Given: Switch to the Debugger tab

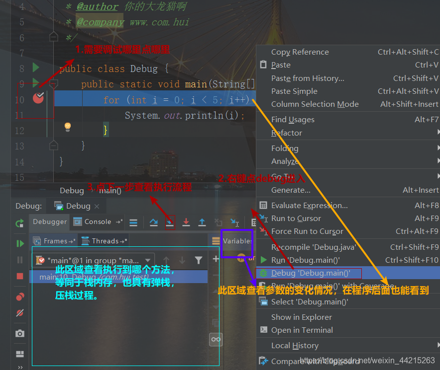Looking at the screenshot, I should [50, 222].
